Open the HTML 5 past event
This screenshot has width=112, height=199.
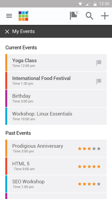(x=56, y=166)
